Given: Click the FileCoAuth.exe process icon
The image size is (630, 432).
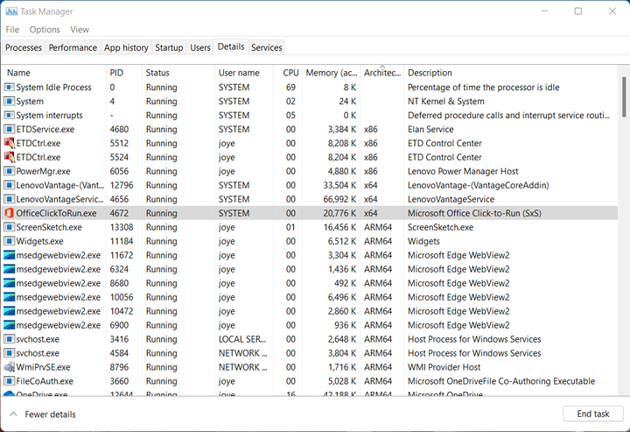Looking at the screenshot, I should (9, 381).
